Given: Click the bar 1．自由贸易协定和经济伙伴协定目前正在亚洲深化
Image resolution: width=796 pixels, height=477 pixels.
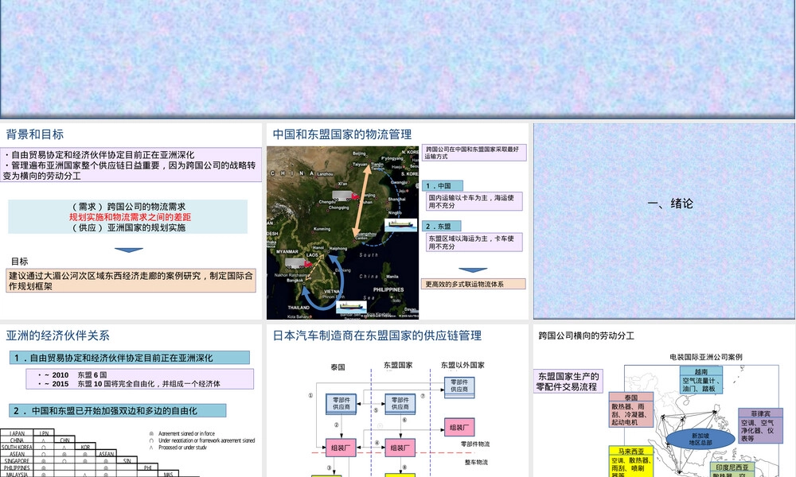Looking at the screenshot, I should pyautogui.click(x=130, y=358).
